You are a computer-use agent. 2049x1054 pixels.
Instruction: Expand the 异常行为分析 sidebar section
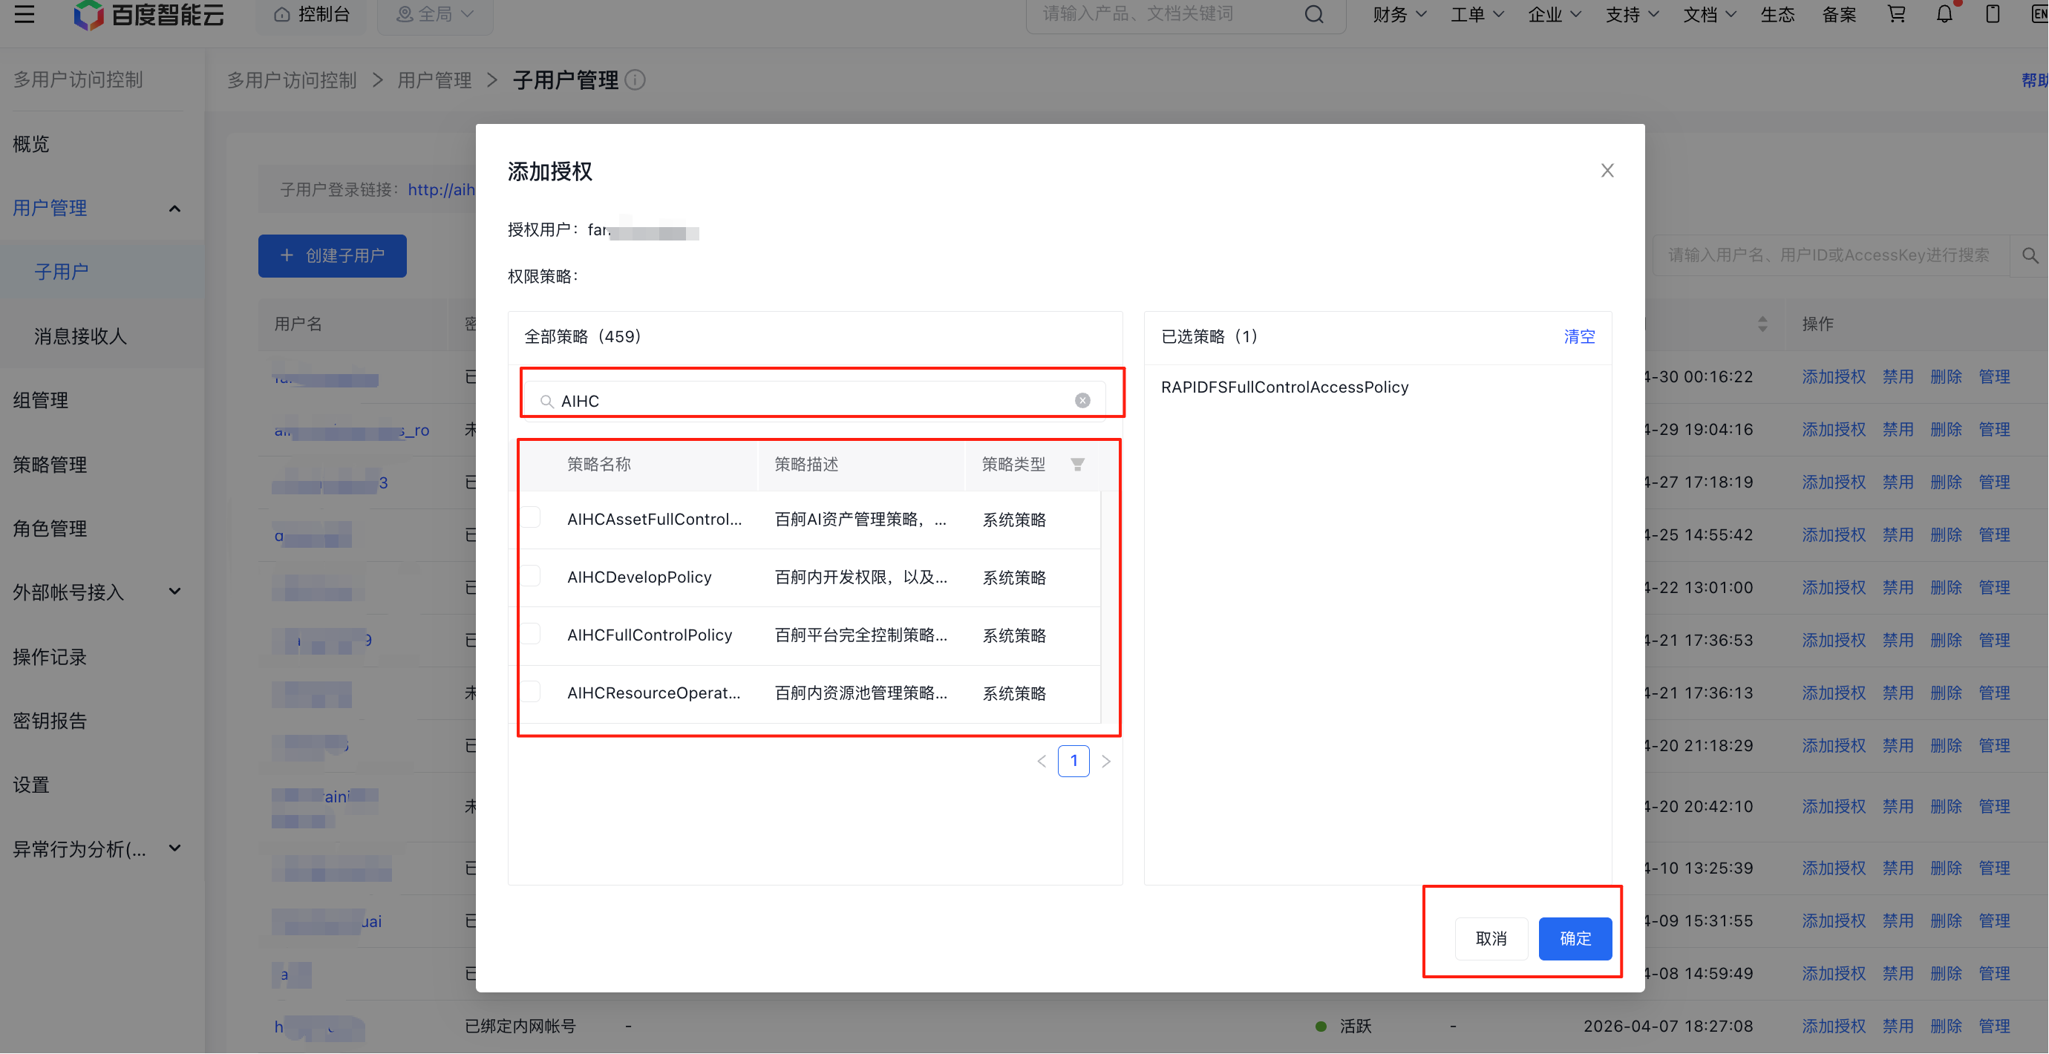pos(175,849)
